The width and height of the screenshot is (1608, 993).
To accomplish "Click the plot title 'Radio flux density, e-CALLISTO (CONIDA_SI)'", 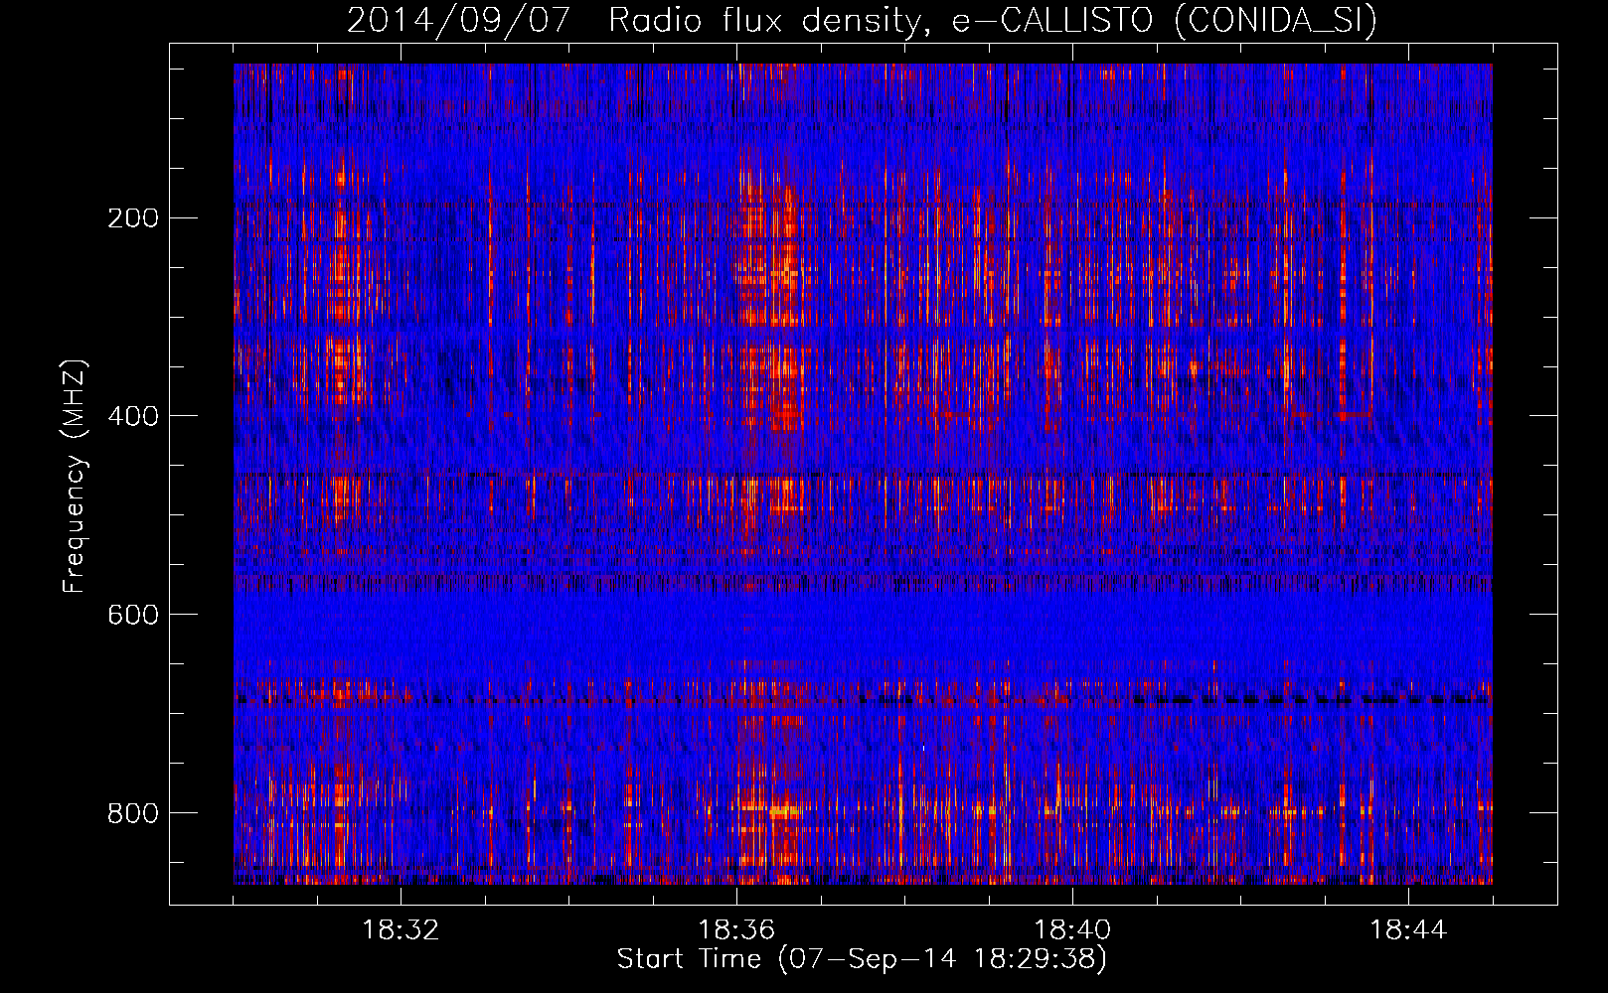I will pos(992,20).
